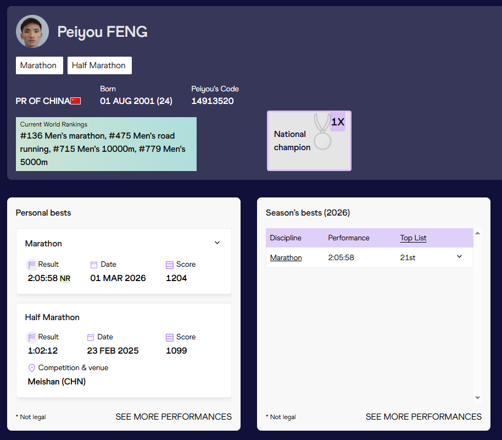Click See More Performances under Personal bests
Viewport: 502px width, 440px height.
point(174,417)
